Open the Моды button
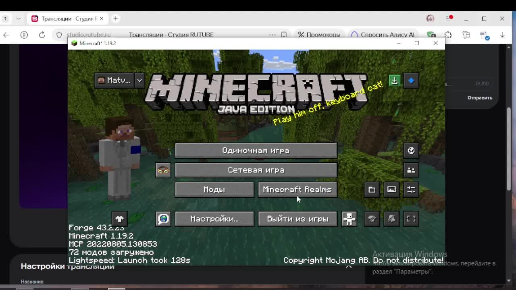This screenshot has height=290, width=516. tap(214, 190)
